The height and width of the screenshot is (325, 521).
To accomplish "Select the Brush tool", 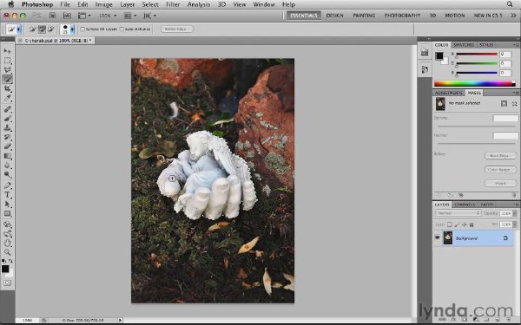I will click(7, 118).
